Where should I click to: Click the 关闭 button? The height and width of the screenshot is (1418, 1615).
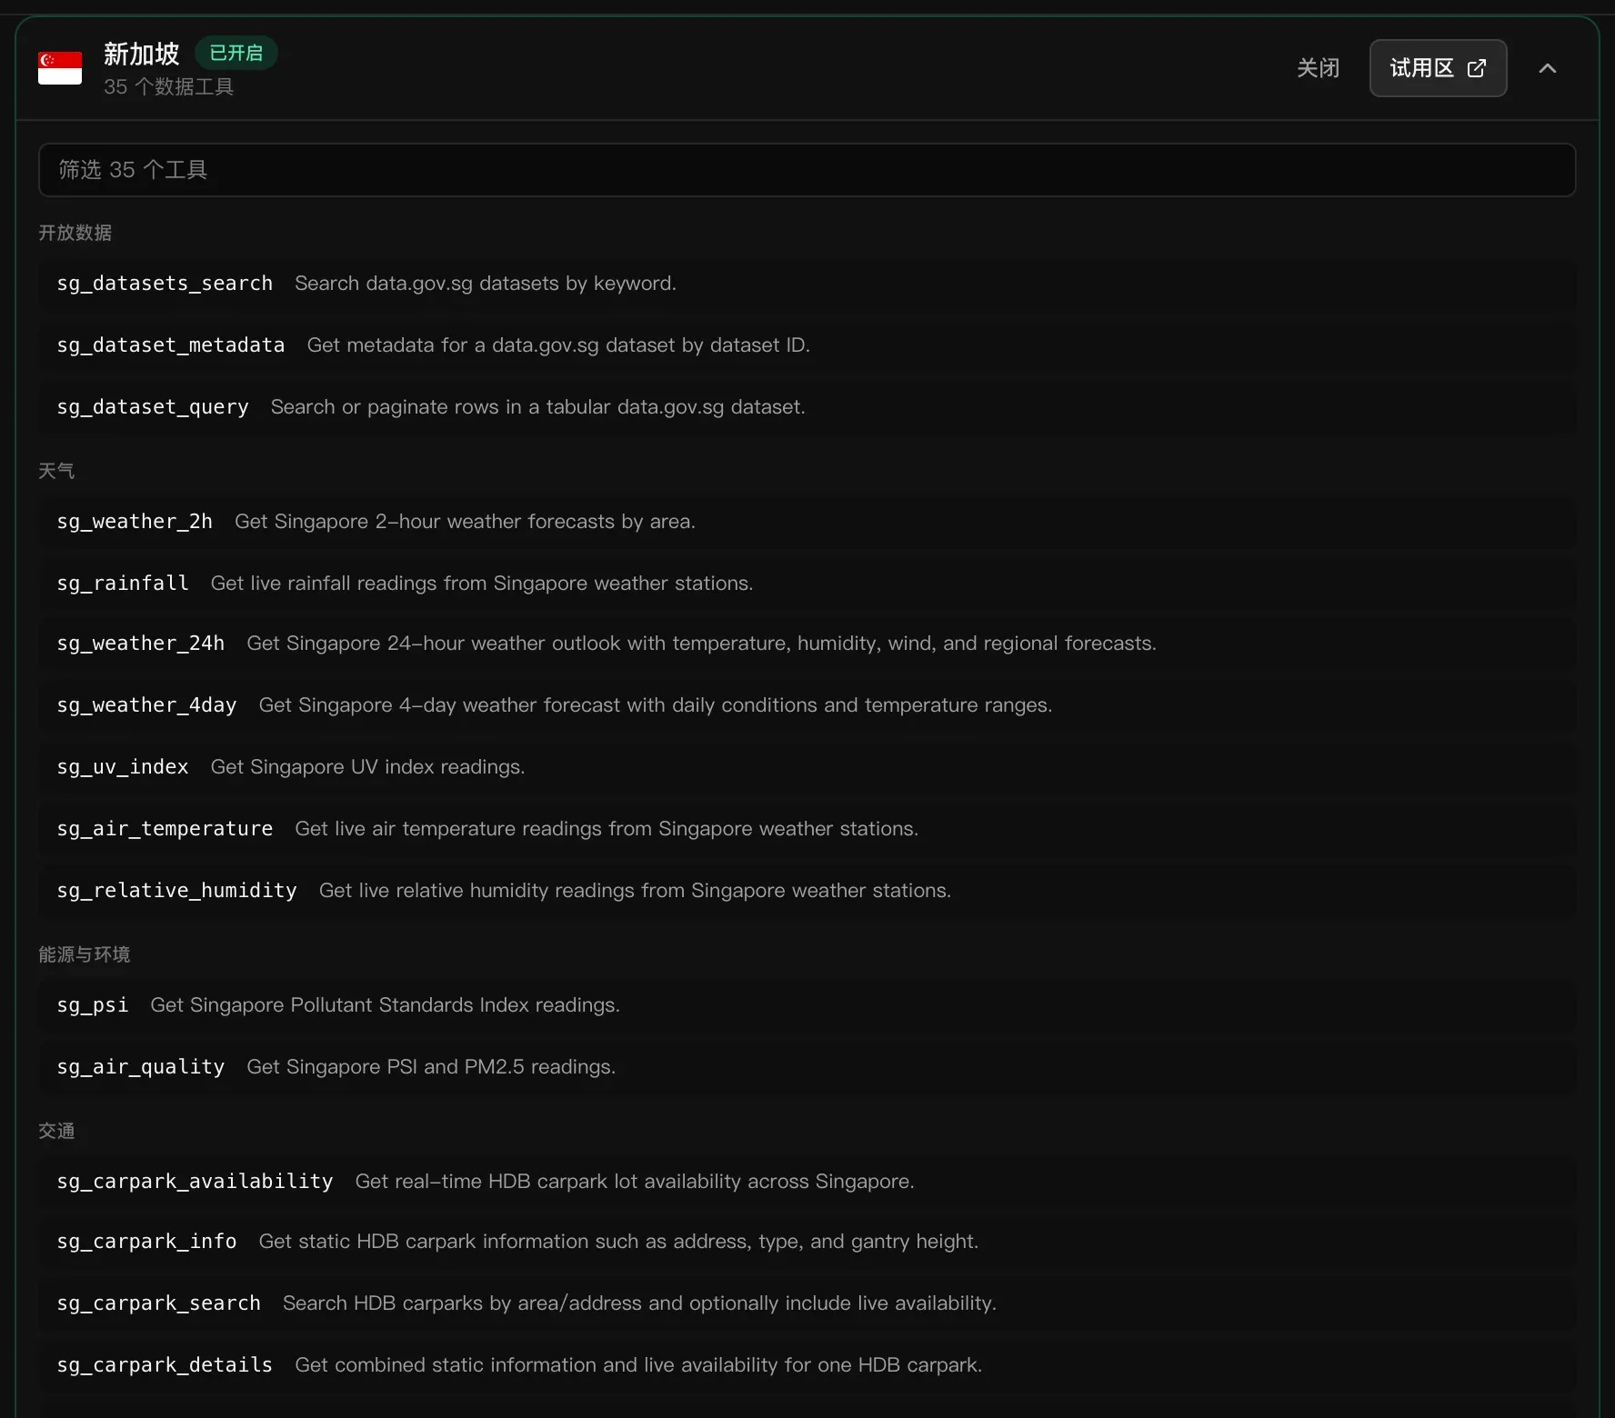coord(1318,68)
